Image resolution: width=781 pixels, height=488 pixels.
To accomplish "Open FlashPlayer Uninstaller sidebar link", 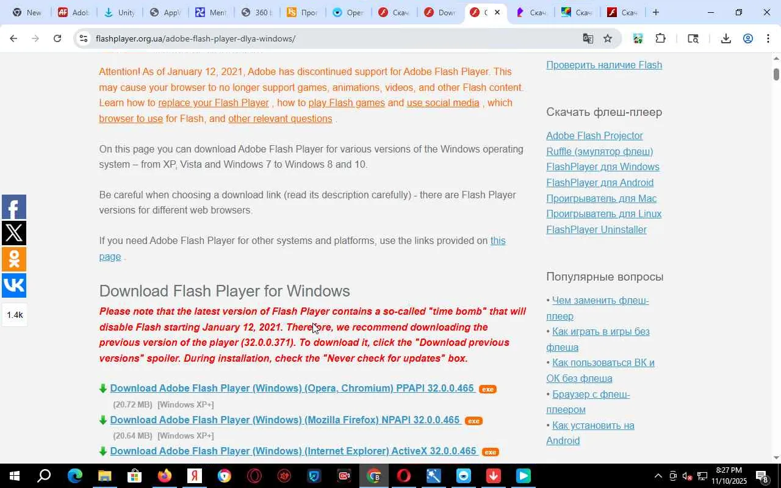I will point(596,230).
